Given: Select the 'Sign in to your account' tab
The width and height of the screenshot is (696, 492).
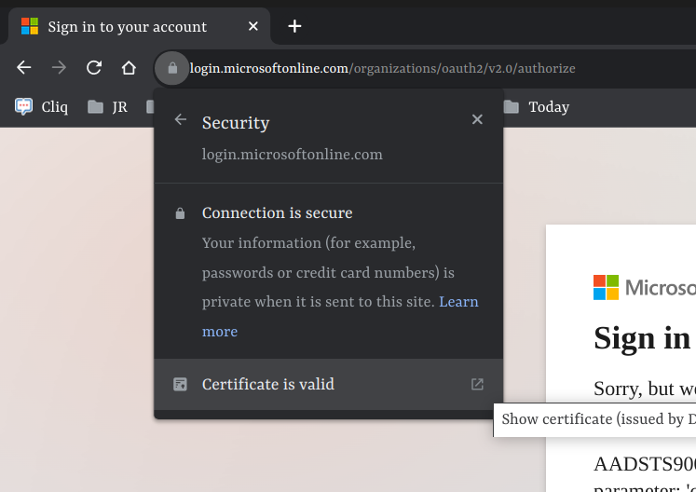Looking at the screenshot, I should click(x=127, y=26).
